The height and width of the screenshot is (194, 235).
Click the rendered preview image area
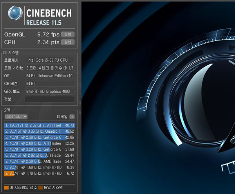click(x=158, y=98)
